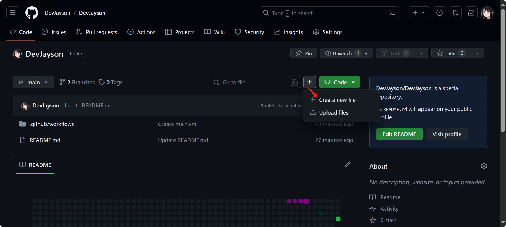The image size is (506, 227).
Task: Click the README tab in file viewer
Action: (x=35, y=165)
